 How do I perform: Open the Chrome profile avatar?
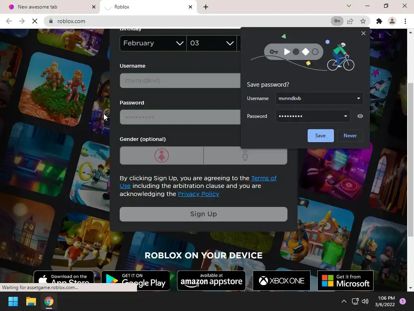tap(392, 21)
